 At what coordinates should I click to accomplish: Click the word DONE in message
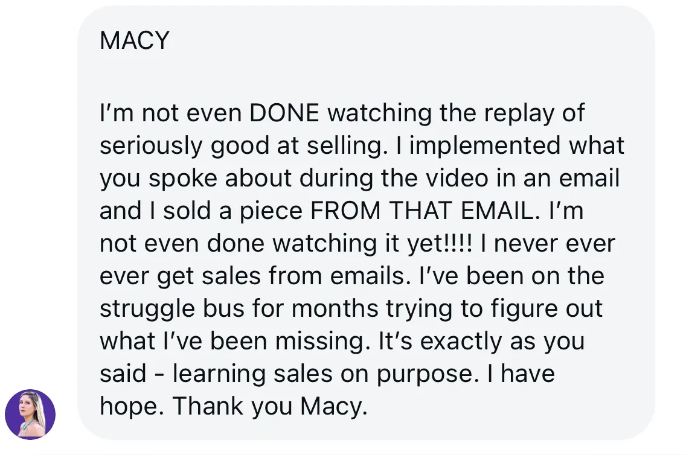(284, 113)
